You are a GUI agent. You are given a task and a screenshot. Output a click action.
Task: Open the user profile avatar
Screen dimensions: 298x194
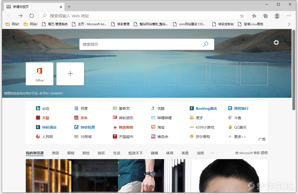pyautogui.click(x=277, y=16)
